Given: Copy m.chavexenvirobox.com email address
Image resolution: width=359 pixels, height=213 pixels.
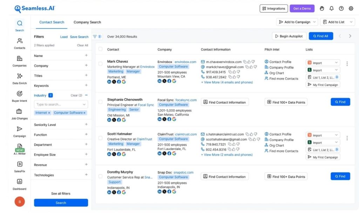Looking at the screenshot, I should (245, 62).
